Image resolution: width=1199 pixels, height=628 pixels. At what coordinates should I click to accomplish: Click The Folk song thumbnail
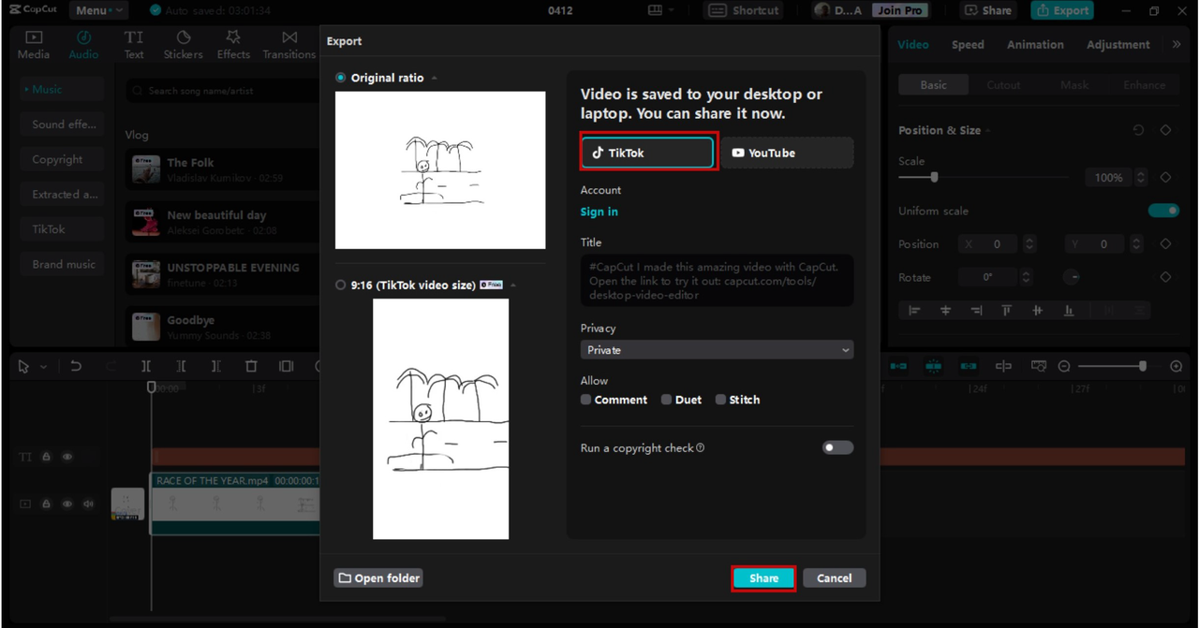pyautogui.click(x=145, y=169)
